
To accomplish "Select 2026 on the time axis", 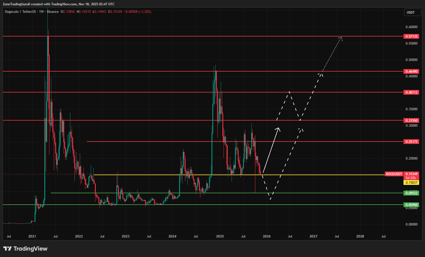I will click(x=266, y=236).
